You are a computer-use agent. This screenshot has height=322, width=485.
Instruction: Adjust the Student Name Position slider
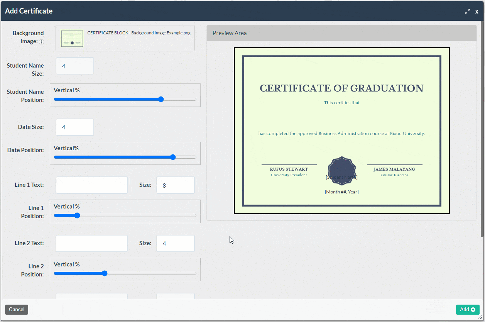pos(125,99)
